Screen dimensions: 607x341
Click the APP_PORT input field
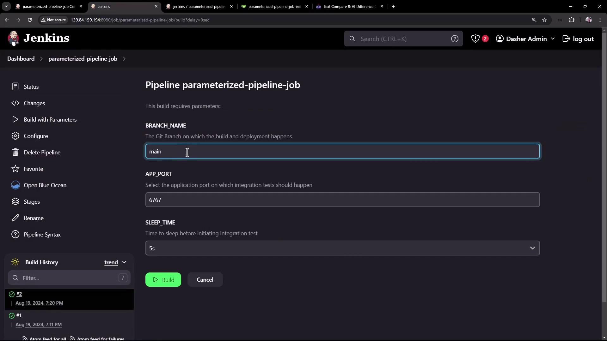coord(342,200)
